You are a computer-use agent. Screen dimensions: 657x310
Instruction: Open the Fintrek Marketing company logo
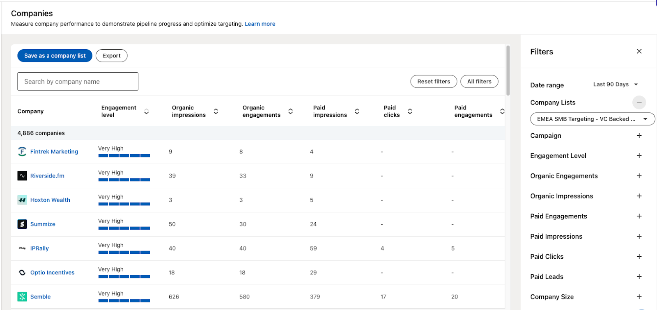22,152
